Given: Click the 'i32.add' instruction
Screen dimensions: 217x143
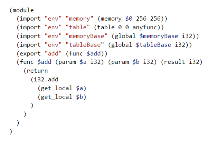Looking at the screenshot, I should (46, 80).
